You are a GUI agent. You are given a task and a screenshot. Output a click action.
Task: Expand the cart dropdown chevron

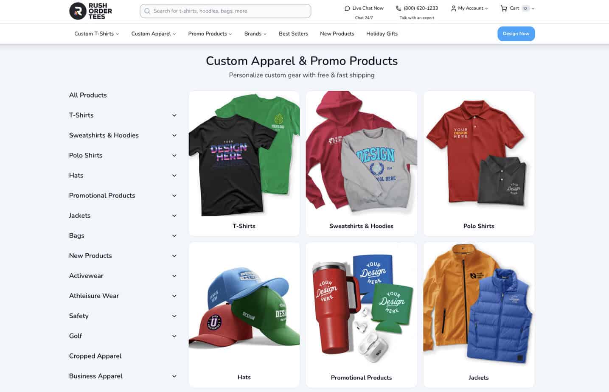click(x=533, y=8)
